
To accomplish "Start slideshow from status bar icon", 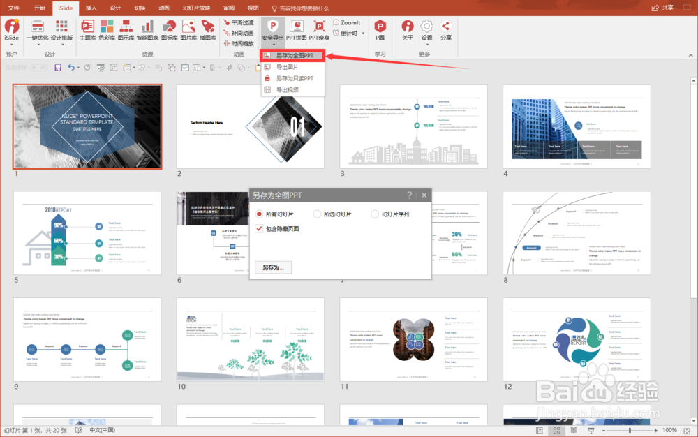I will pos(591,430).
